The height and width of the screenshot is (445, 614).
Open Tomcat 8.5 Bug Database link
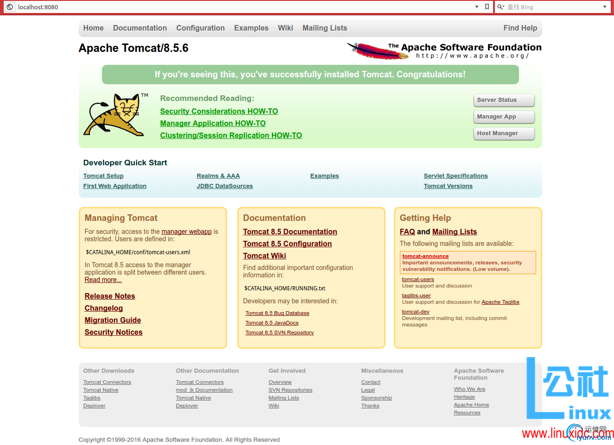tap(278, 313)
